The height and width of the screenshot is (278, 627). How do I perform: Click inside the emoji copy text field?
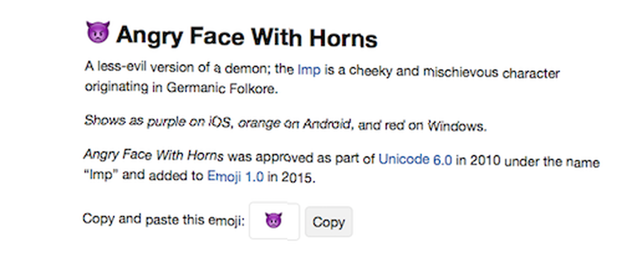pyautogui.click(x=274, y=221)
